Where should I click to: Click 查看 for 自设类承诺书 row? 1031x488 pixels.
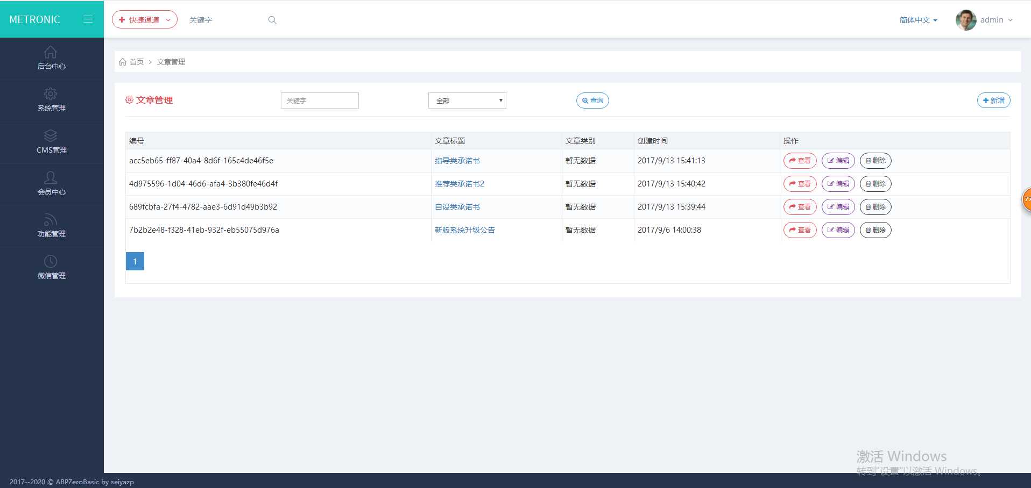point(800,207)
